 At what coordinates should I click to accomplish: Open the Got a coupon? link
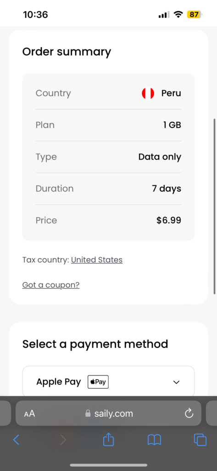coord(51,285)
